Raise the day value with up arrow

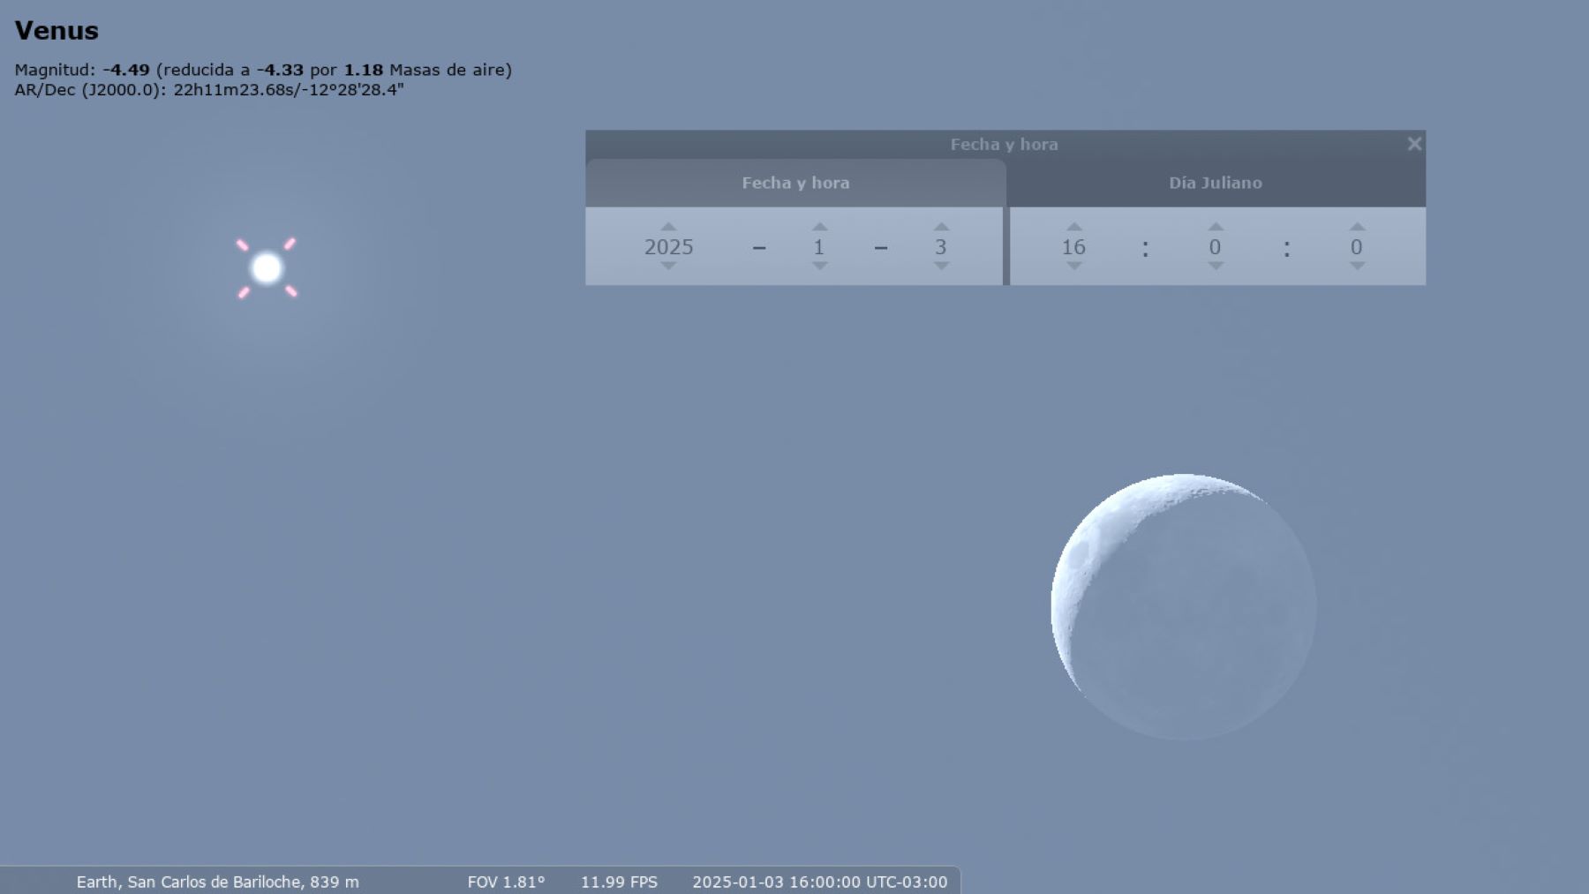click(941, 228)
